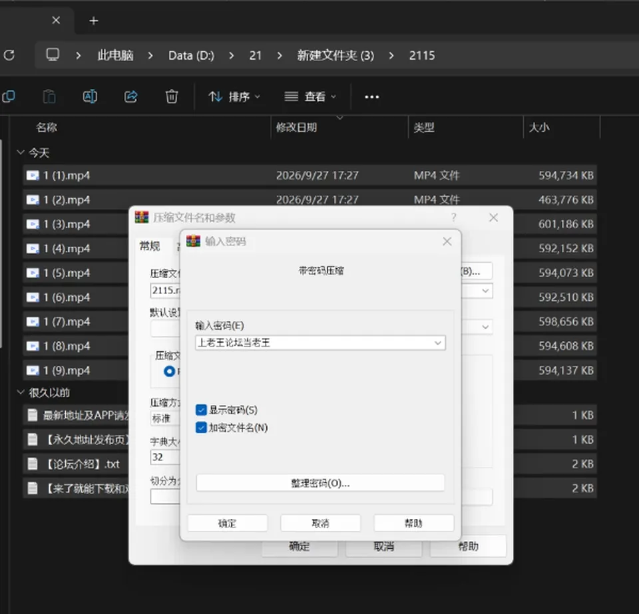
Task: Click the share icon in Explorer toolbar
Action: click(x=131, y=96)
